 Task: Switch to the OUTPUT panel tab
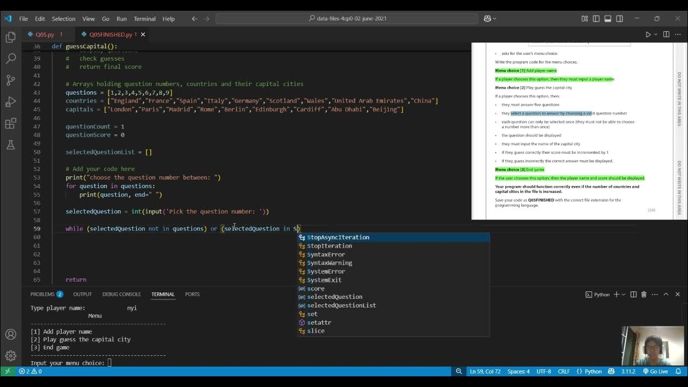coord(82,294)
